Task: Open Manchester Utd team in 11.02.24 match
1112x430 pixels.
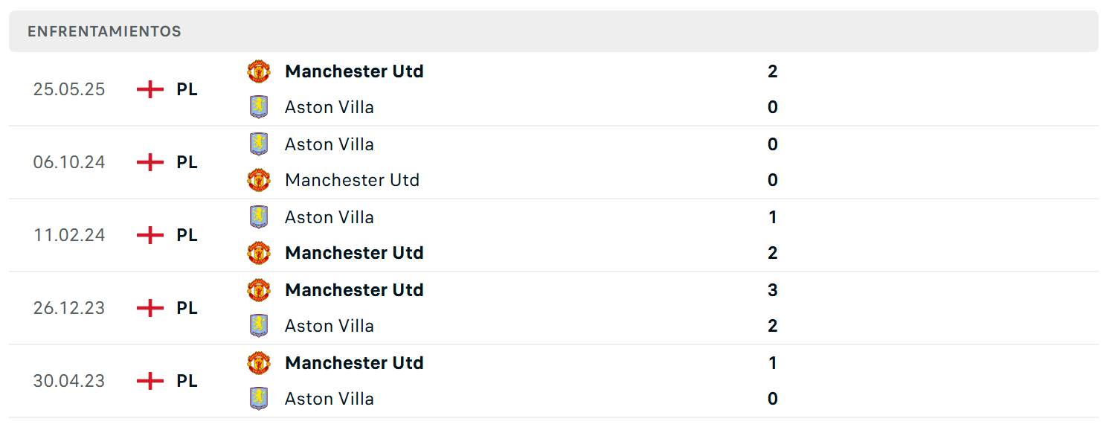Action: tap(354, 253)
